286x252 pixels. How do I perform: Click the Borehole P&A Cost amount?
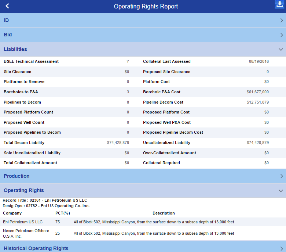coord(257,92)
